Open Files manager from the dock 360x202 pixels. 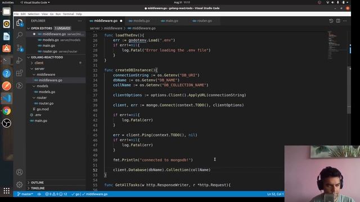(x=6, y=11)
